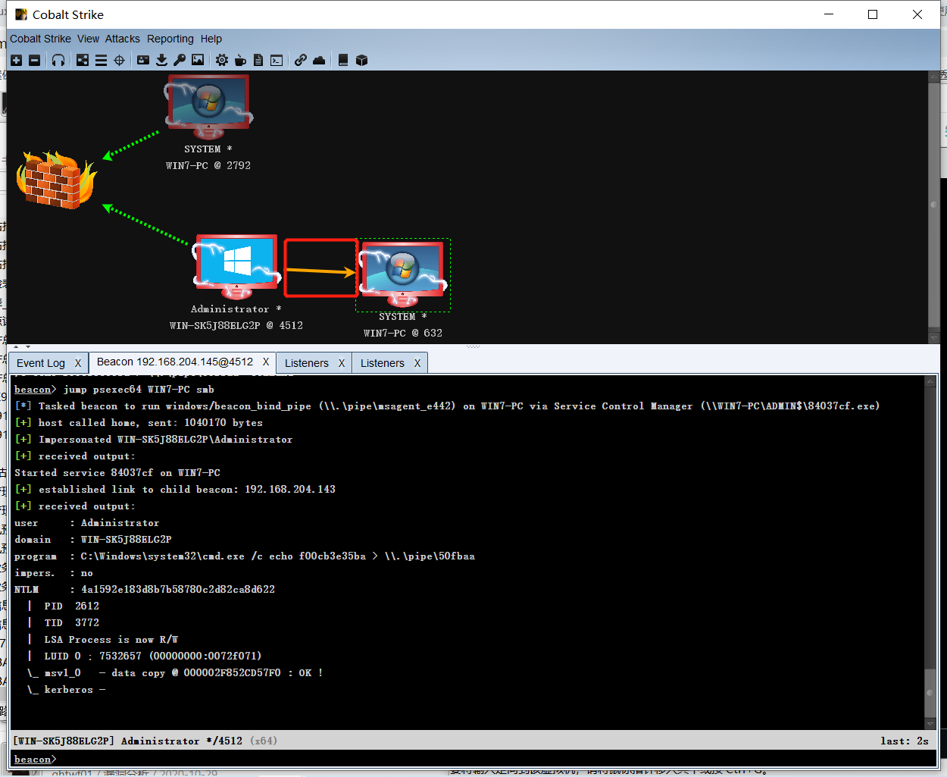Select Administrator WIN-SK5J88ELG2P @ 4512 beacon
The image size is (947, 777).
[236, 266]
